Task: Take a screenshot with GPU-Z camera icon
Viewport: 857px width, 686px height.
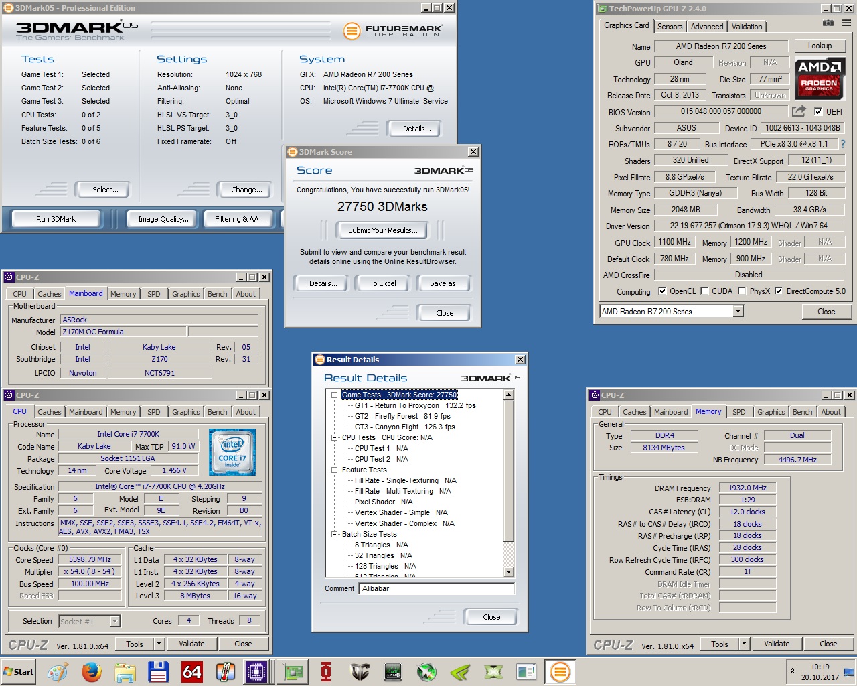Action: [828, 23]
